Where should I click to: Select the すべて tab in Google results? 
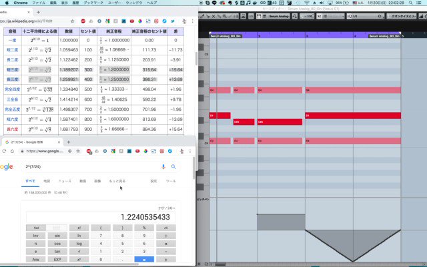pyautogui.click(x=30, y=181)
